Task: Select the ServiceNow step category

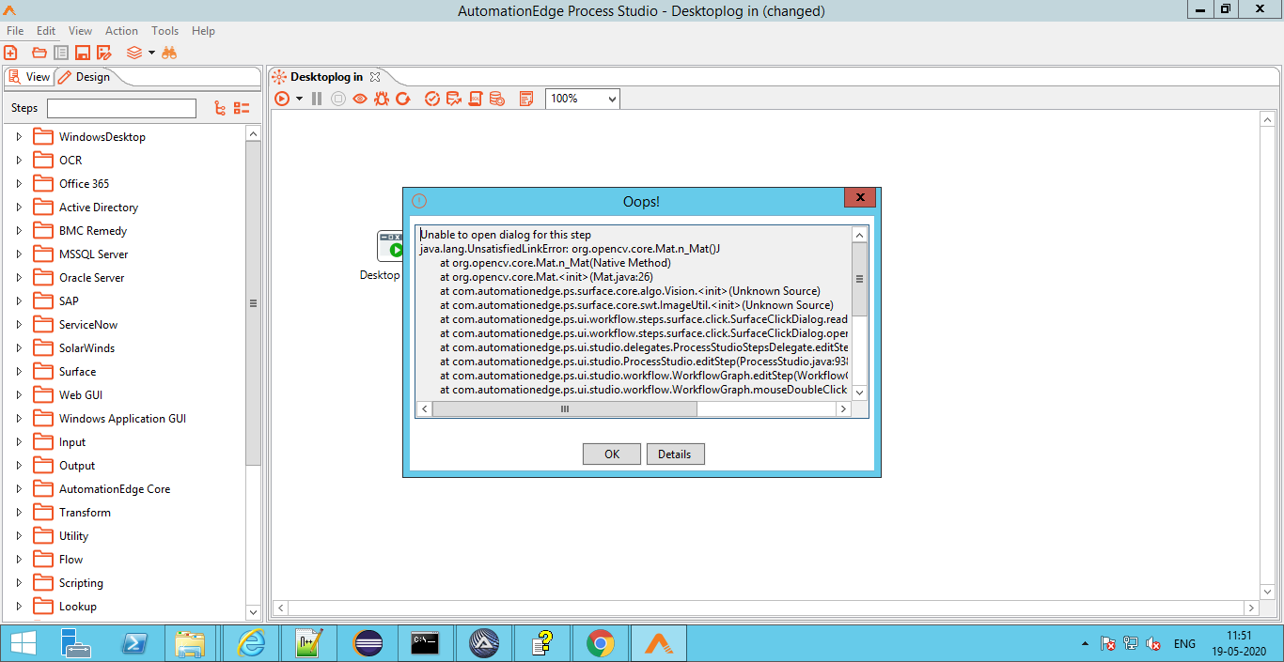Action: click(x=87, y=325)
